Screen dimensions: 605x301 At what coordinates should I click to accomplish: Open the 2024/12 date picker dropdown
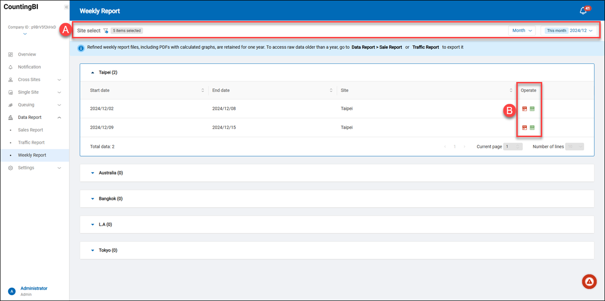pyautogui.click(x=581, y=31)
